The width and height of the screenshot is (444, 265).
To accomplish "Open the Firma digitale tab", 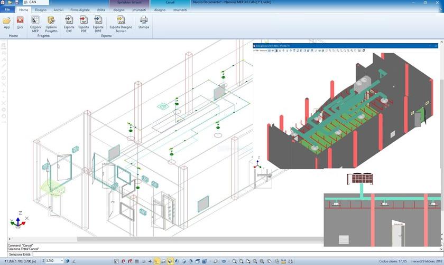I will click(80, 9).
